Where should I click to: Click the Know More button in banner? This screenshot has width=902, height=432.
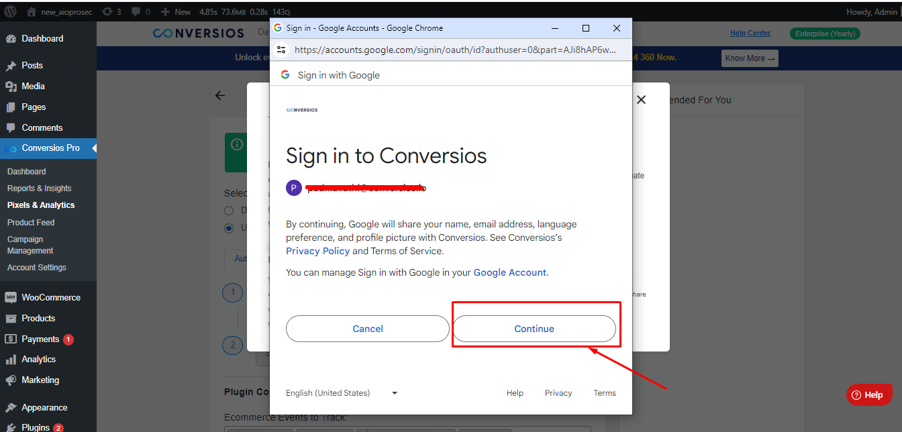(x=750, y=58)
